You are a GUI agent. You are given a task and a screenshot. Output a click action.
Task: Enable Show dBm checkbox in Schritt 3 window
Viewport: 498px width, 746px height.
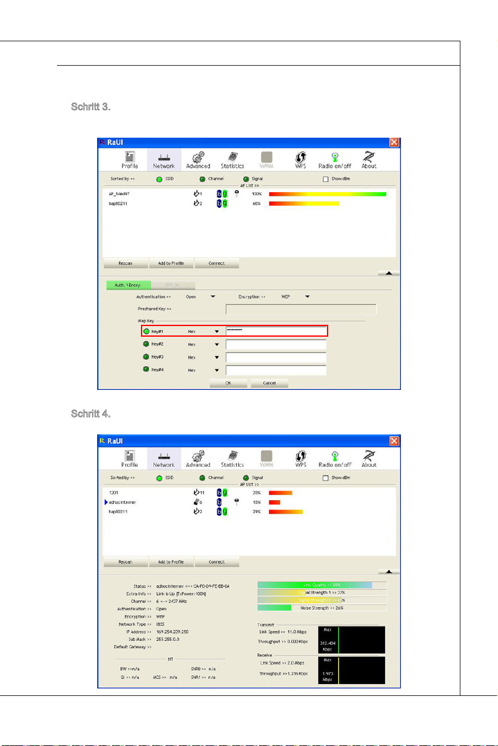tap(326, 179)
